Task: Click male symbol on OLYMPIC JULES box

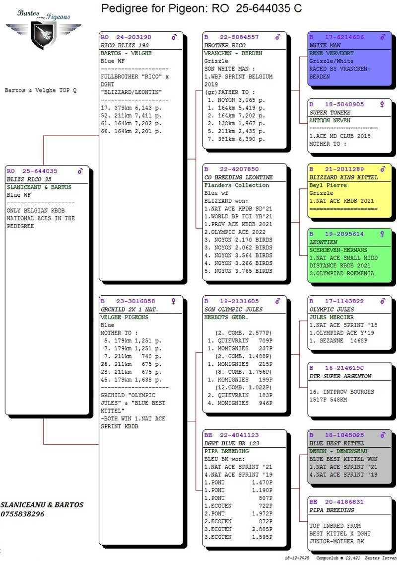Action: [x=382, y=301]
